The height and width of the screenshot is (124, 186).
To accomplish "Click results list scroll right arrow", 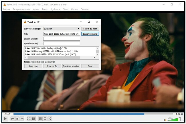I will click(x=94, y=58).
